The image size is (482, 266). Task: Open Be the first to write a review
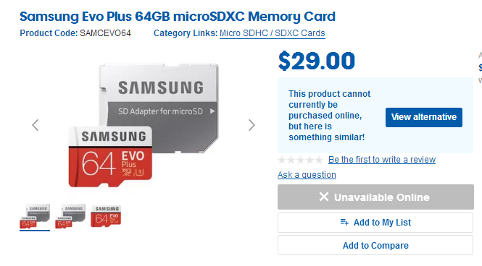382,160
